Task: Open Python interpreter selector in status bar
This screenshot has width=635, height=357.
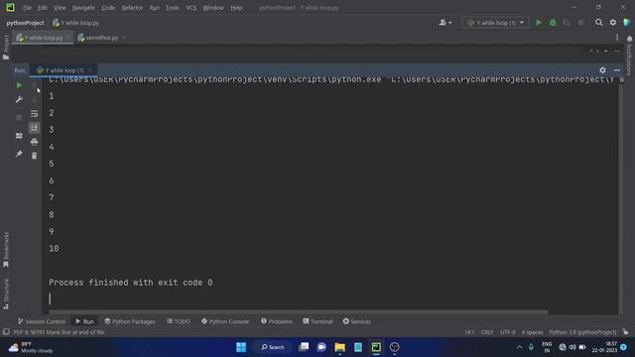Action: tap(582, 332)
